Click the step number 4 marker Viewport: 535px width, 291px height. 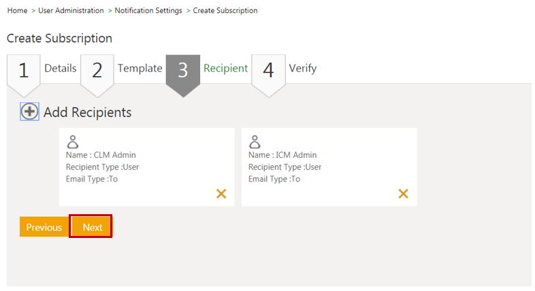[x=268, y=70]
